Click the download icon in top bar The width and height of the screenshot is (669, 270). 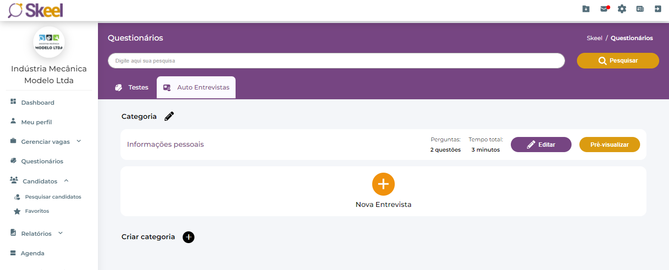click(586, 9)
